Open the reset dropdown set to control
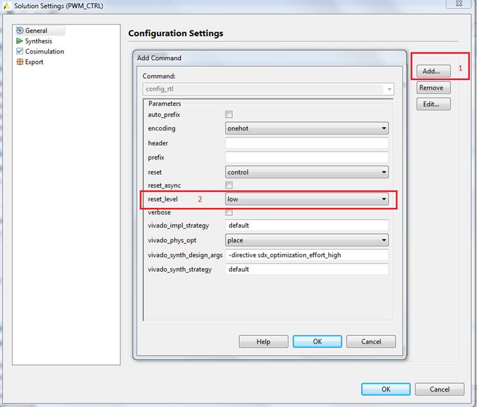Image resolution: width=477 pixels, height=407 pixels. coord(306,172)
